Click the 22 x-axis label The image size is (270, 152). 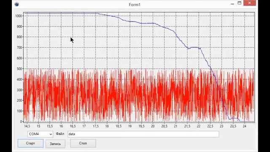coord(199,126)
